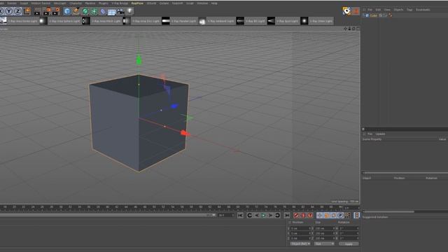The height and width of the screenshot is (252, 448).
Task: Switch the coordinate system icon
Action: (27, 11)
